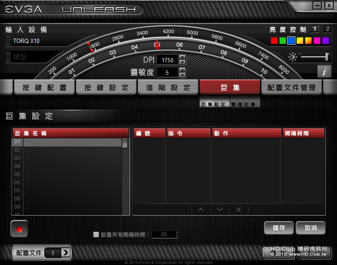Click the 取消 cancel button
The height and width of the screenshot is (265, 337).
tap(310, 228)
